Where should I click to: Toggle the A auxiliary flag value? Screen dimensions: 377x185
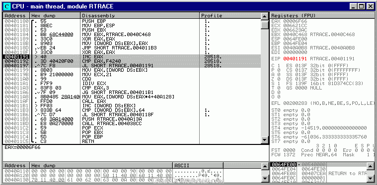click(x=279, y=74)
